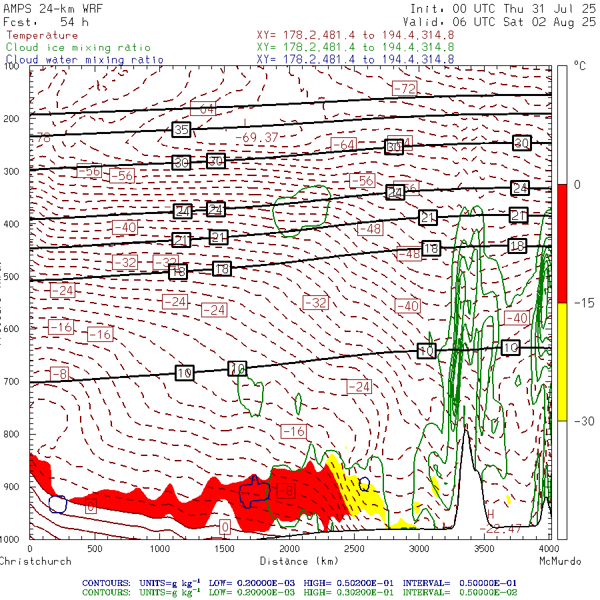
Task: Click the '3500' distance axis tick label
Action: pos(484,549)
